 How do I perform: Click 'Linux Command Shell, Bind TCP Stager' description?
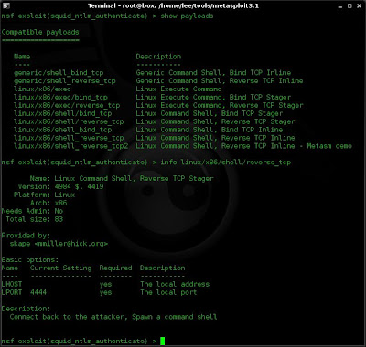click(210, 113)
